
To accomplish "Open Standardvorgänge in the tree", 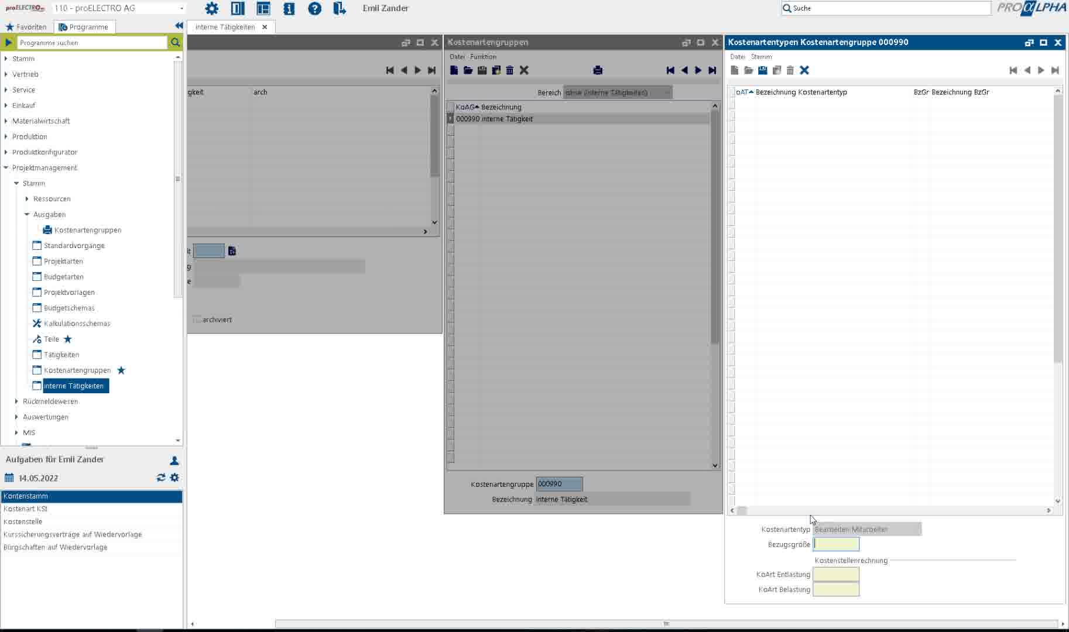I will tap(74, 246).
